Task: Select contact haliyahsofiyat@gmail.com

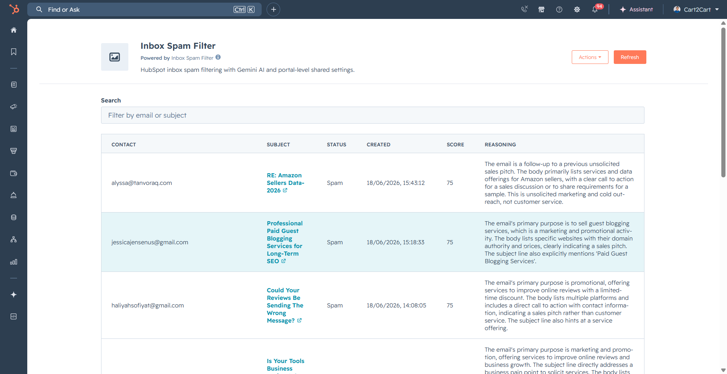Action: tap(148, 306)
